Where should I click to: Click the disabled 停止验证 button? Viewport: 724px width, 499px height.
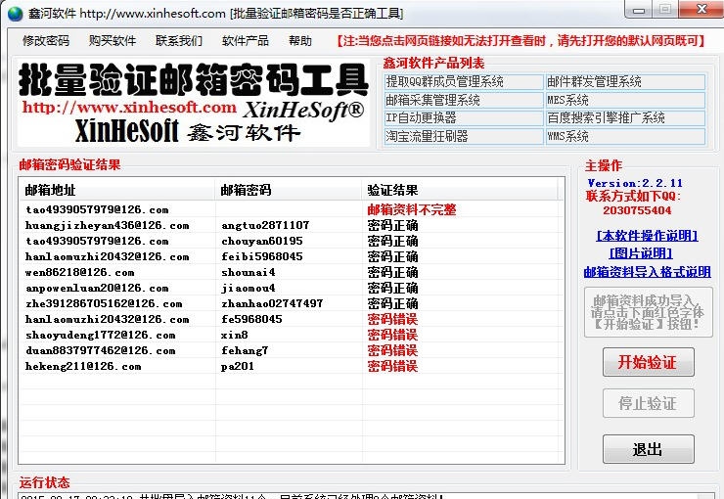[x=649, y=403]
